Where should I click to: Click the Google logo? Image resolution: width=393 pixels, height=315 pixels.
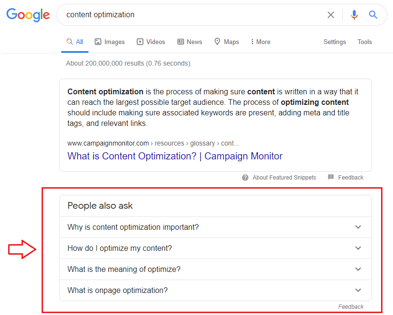point(28,15)
